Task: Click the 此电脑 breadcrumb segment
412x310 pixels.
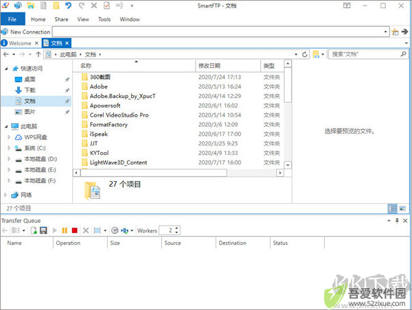Action: 68,54
